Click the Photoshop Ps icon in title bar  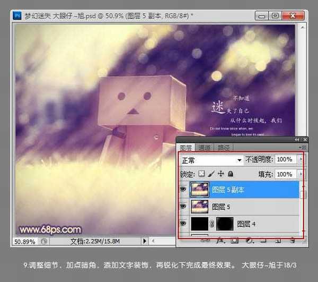pyautogui.click(x=17, y=15)
